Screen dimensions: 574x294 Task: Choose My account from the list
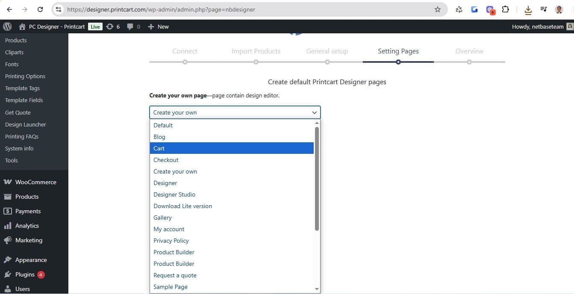(x=232, y=229)
